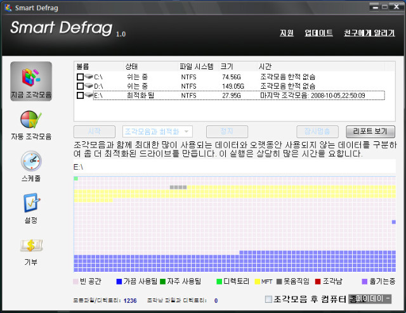Toggle the 조각모음 후 컴퓨터 checkbox

268,299
